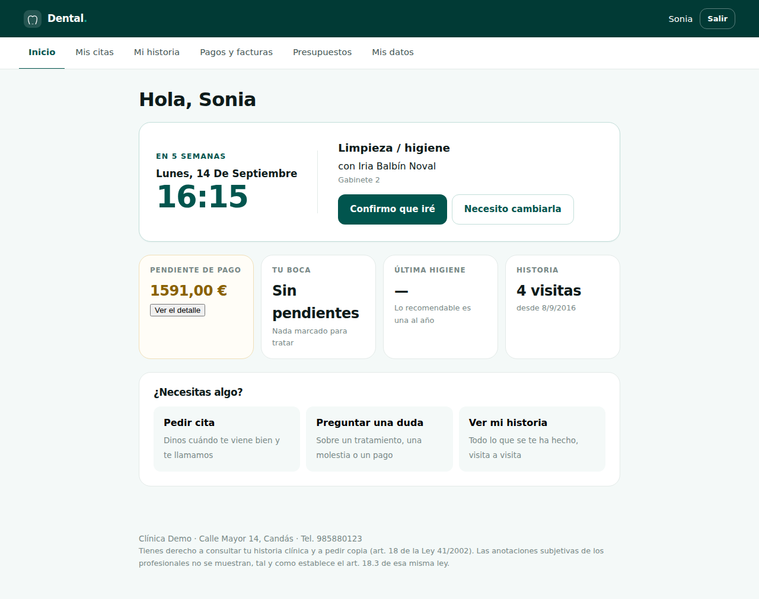This screenshot has height=599, width=759.
Task: Click Lo recomendable es una al año
Action: [x=432, y=314]
